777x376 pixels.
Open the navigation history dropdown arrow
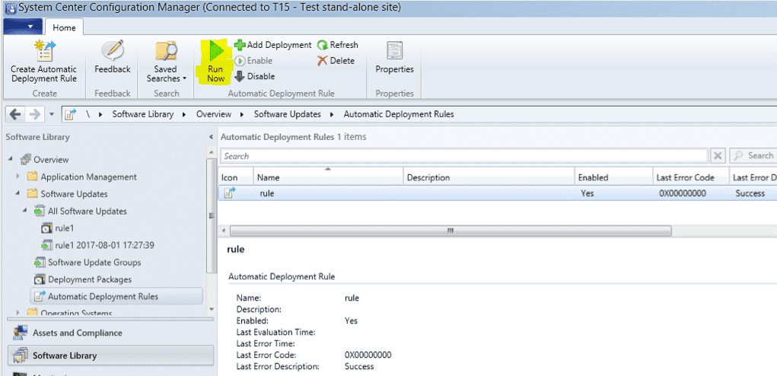point(52,114)
